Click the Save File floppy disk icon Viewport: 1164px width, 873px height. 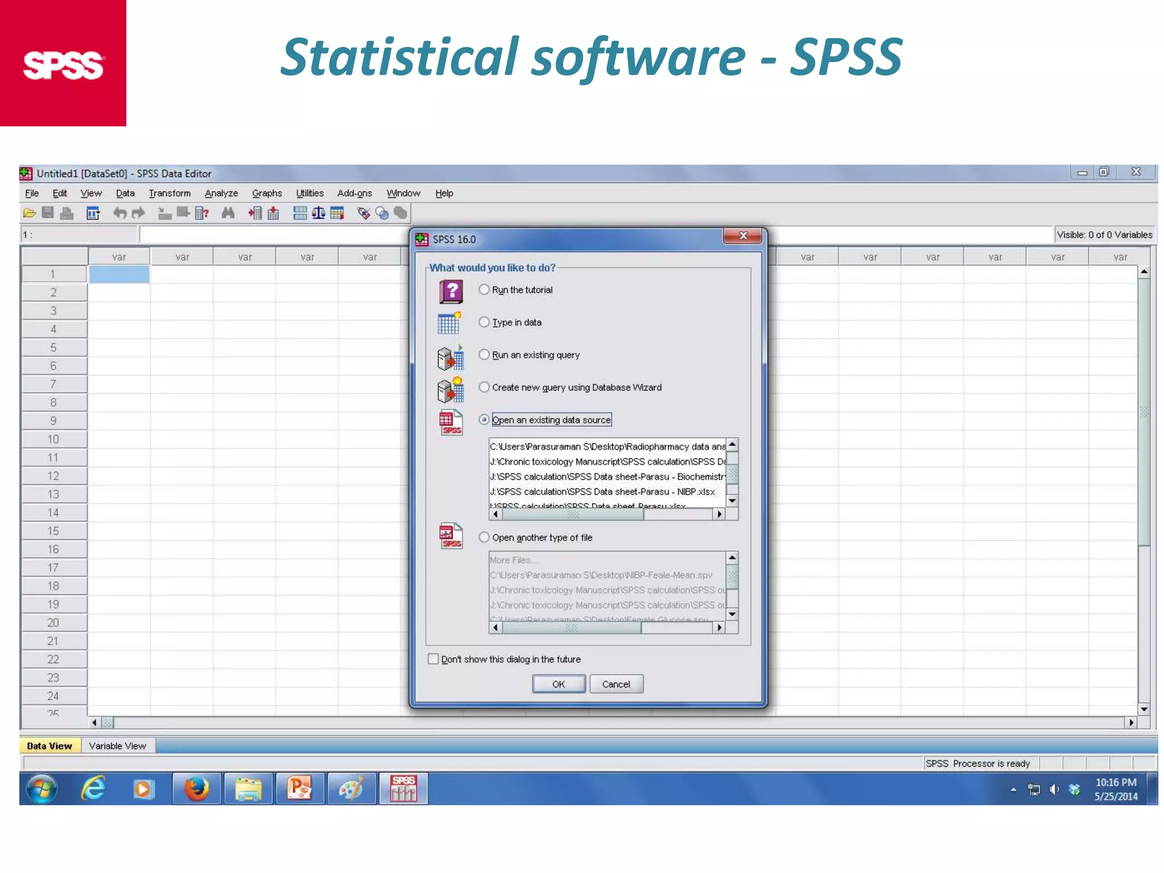pos(48,213)
